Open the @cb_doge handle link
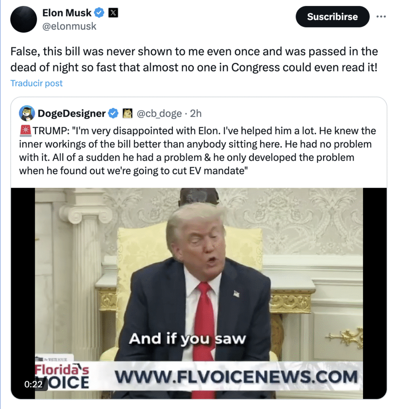 (x=159, y=113)
